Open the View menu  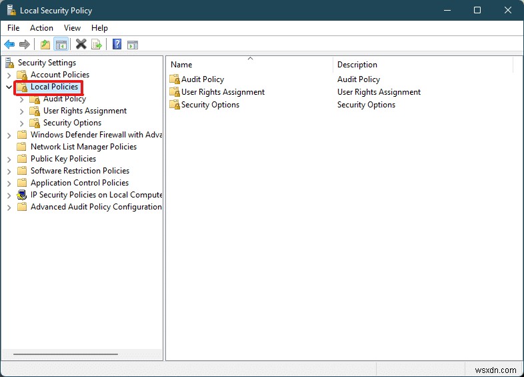coord(72,28)
